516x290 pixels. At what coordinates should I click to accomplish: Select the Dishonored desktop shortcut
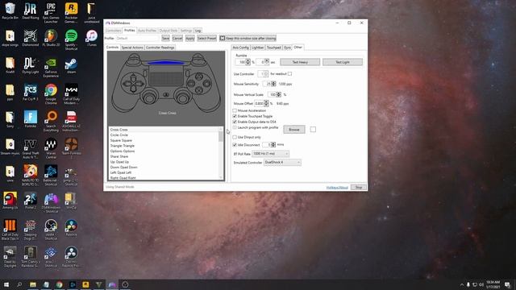(x=31, y=38)
